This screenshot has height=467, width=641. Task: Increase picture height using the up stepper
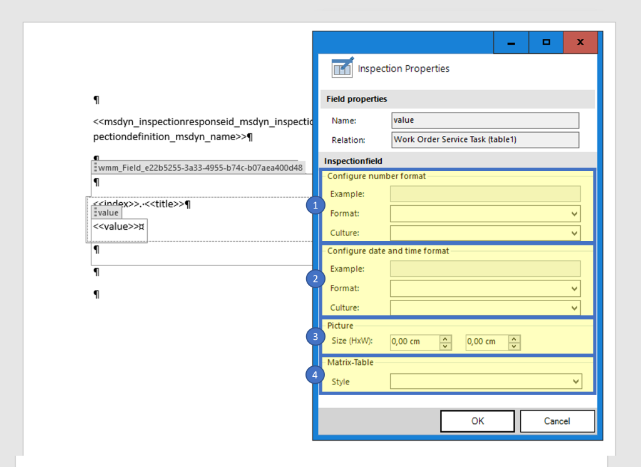pos(444,339)
